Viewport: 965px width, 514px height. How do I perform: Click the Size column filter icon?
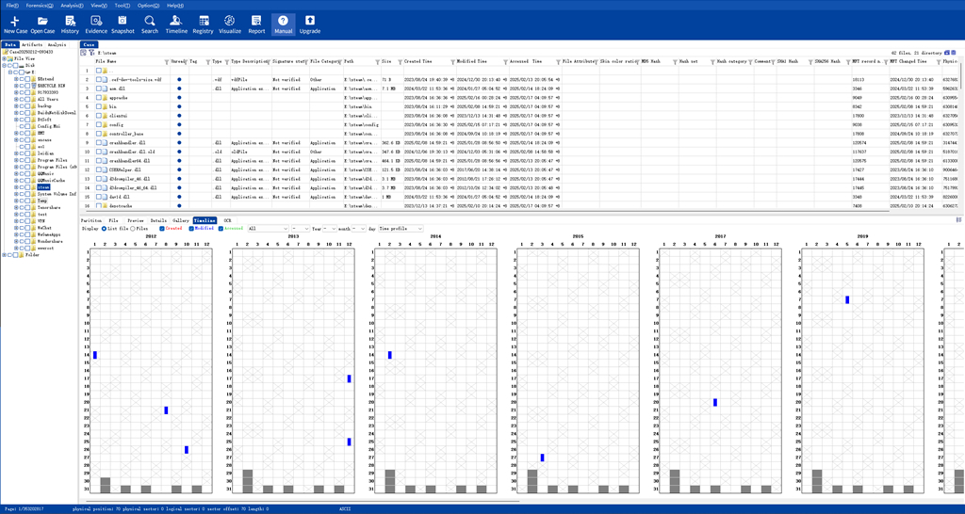[400, 62]
